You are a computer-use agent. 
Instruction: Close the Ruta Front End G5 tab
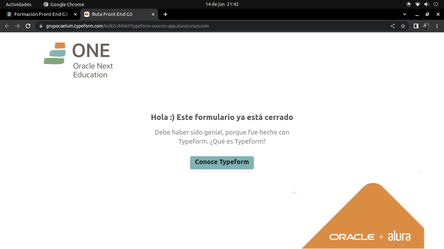(153, 14)
